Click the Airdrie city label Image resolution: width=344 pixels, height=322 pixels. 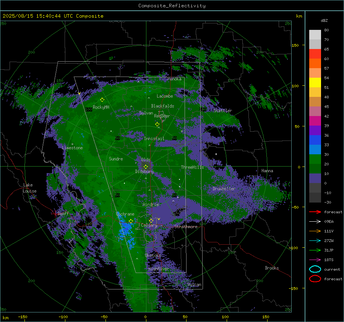tap(151, 204)
